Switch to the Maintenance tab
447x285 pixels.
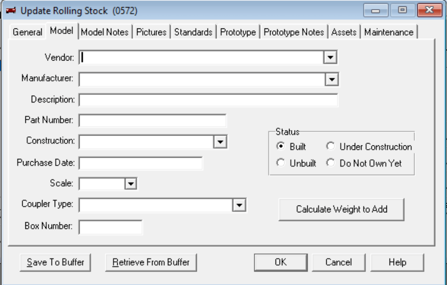pyautogui.click(x=389, y=32)
